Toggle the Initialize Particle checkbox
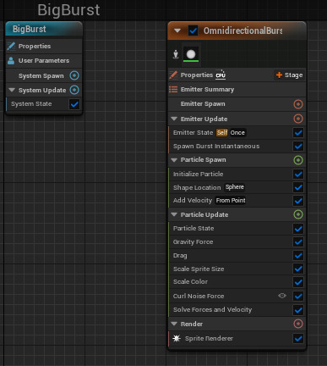Image resolution: width=327 pixels, height=366 pixels. (298, 174)
